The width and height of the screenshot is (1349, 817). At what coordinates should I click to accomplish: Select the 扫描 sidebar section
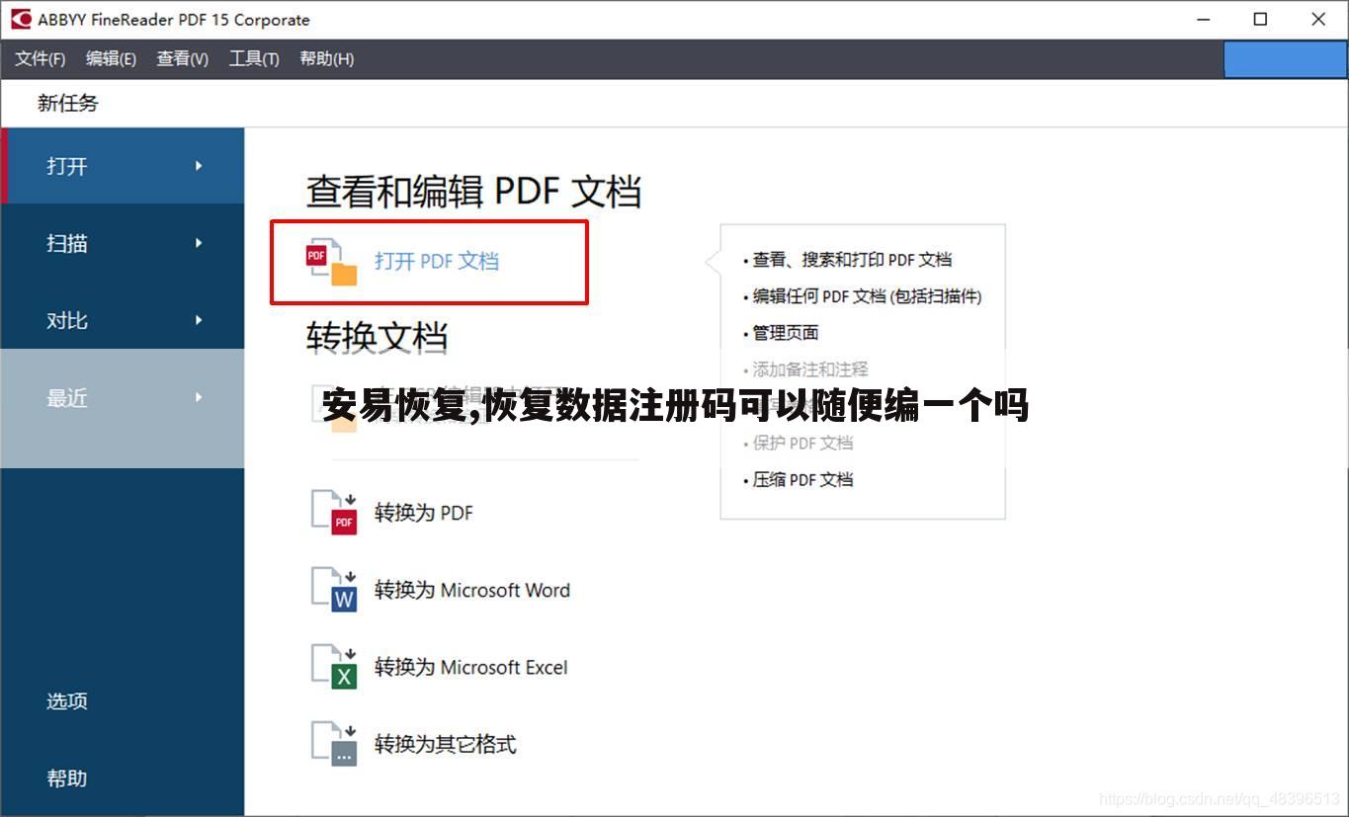click(x=123, y=243)
